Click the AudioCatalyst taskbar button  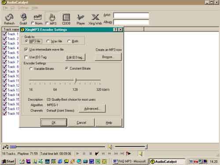pos(167,161)
